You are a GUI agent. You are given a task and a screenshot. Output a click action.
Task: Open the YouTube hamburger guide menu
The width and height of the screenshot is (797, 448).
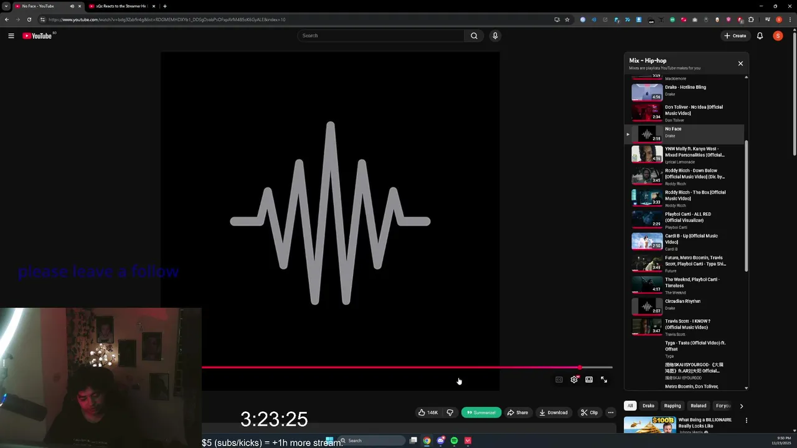click(x=11, y=36)
